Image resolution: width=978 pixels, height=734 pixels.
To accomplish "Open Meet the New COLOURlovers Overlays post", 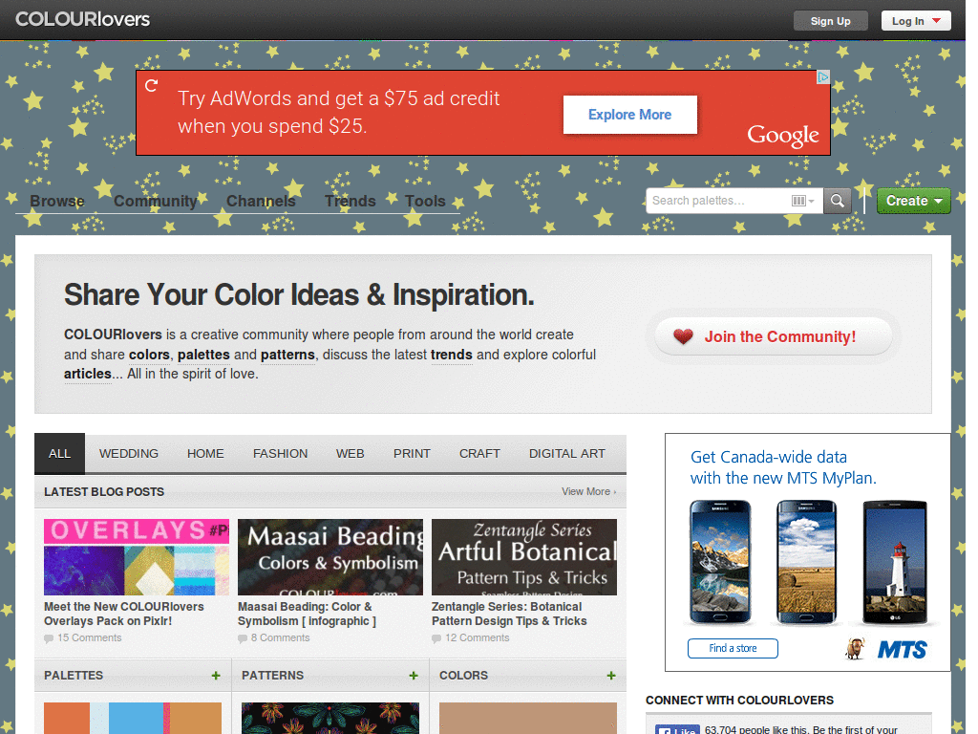I will [x=124, y=614].
